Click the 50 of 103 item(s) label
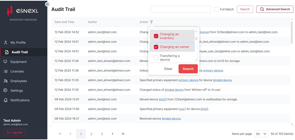Screen dimensions: 295x140 pos(282,134)
